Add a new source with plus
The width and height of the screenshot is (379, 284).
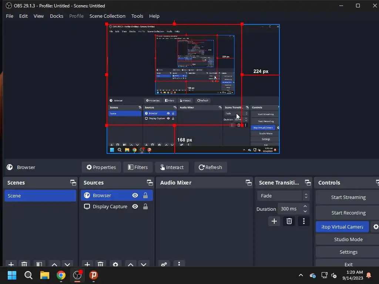[x=87, y=264]
